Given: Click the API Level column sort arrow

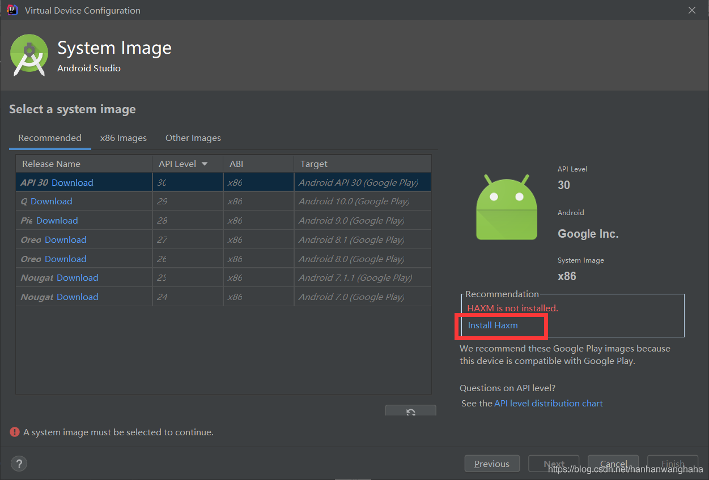Looking at the screenshot, I should pos(204,163).
